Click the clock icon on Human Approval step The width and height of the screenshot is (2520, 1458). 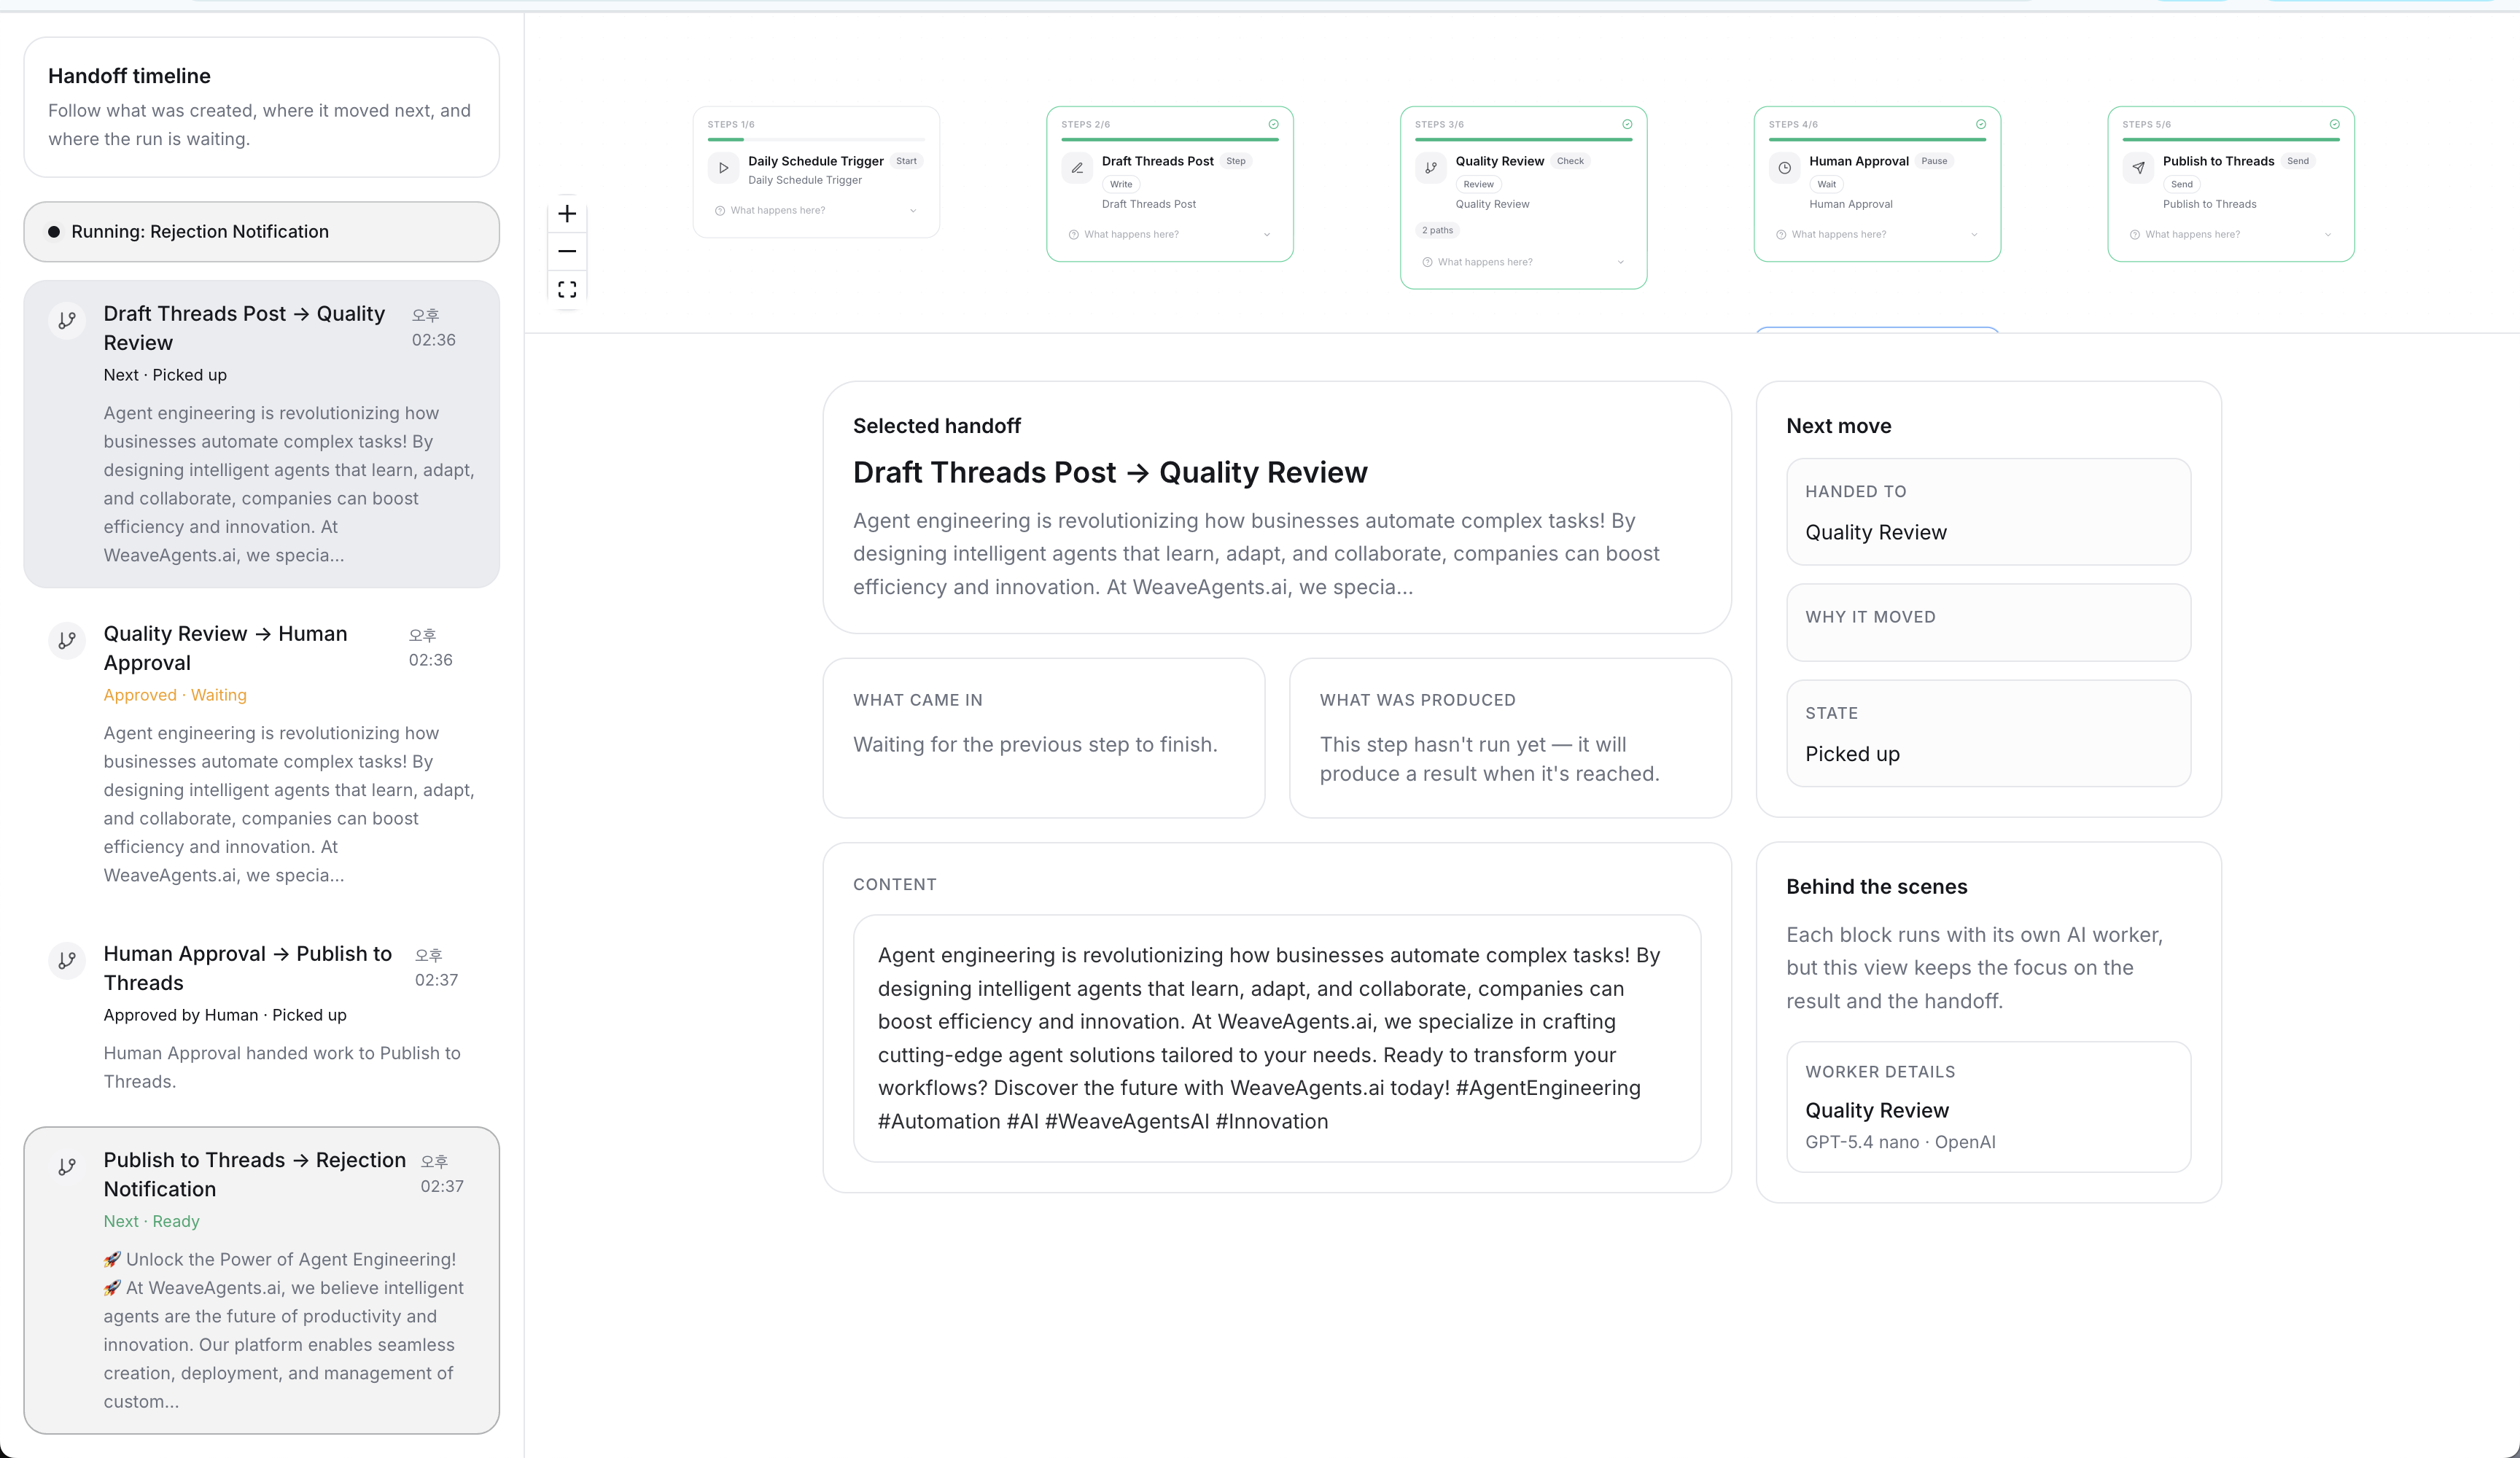[1784, 168]
